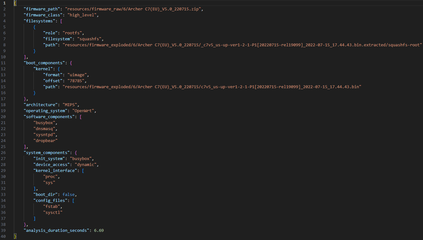Click the "init_system" key
This screenshot has width=423, height=240.
(x=49, y=158)
